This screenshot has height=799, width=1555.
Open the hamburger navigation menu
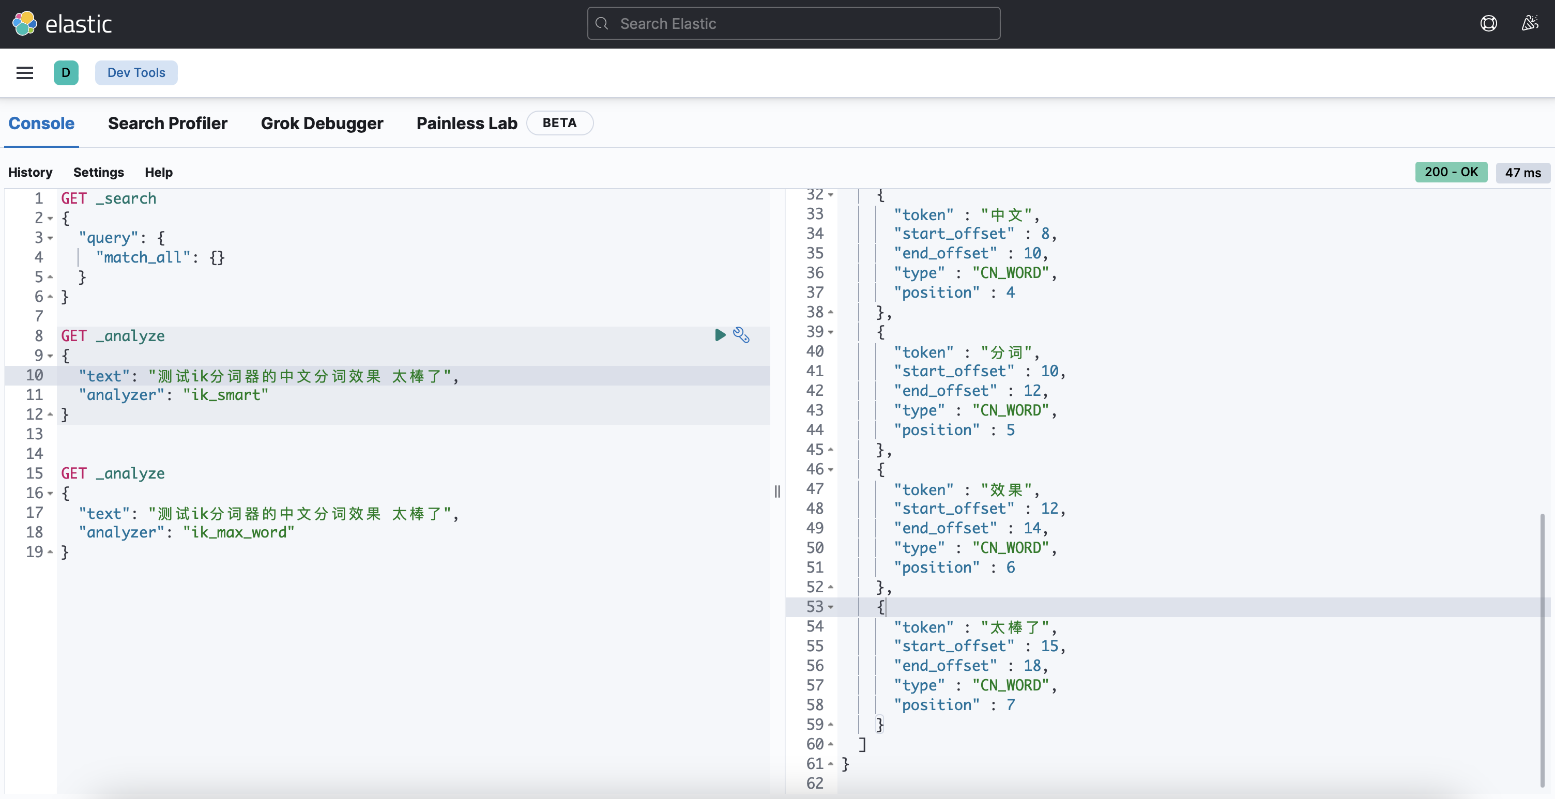coord(25,73)
